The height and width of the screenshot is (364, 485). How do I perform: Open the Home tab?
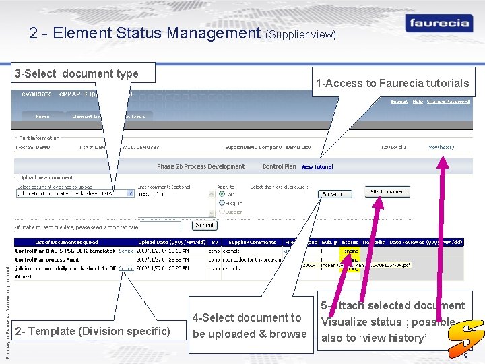pyautogui.click(x=42, y=117)
